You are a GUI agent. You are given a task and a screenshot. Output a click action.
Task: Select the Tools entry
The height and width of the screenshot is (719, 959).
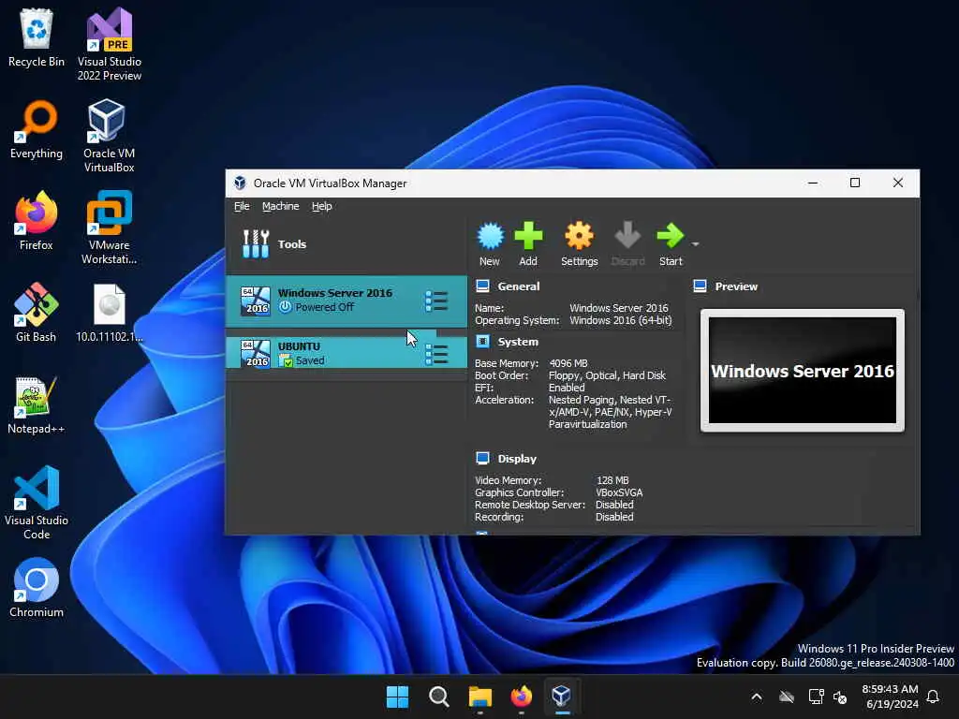coord(346,244)
